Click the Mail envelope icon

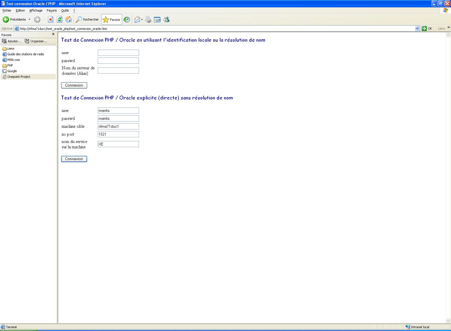(137, 19)
